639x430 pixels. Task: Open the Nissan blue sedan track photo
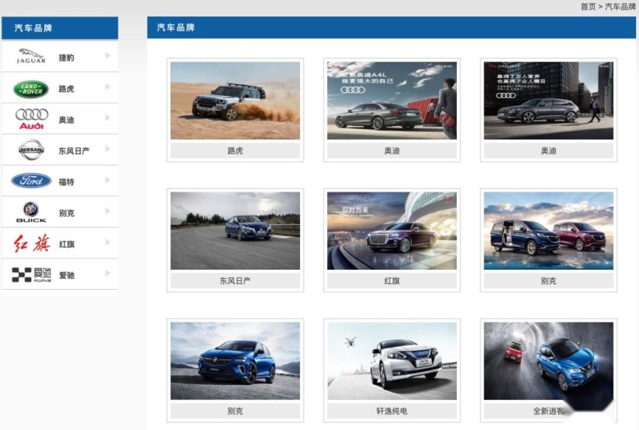(235, 231)
